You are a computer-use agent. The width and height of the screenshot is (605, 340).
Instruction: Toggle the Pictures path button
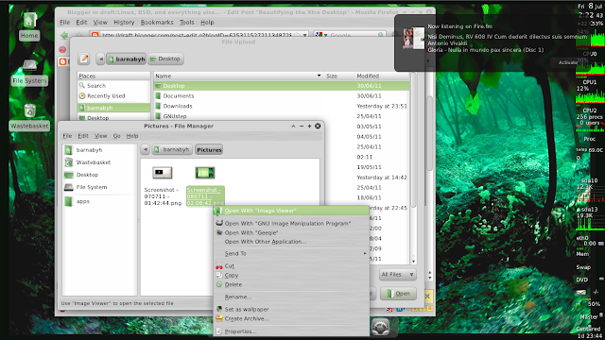209,149
